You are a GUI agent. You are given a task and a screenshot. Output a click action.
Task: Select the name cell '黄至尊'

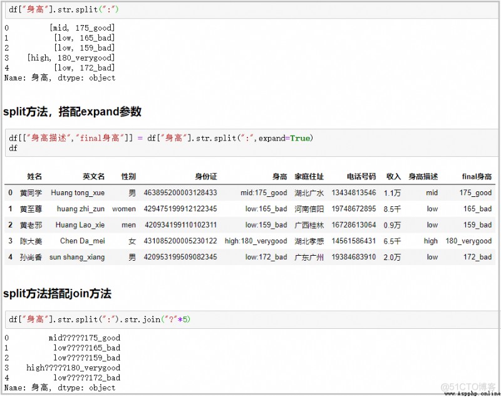tap(31, 209)
